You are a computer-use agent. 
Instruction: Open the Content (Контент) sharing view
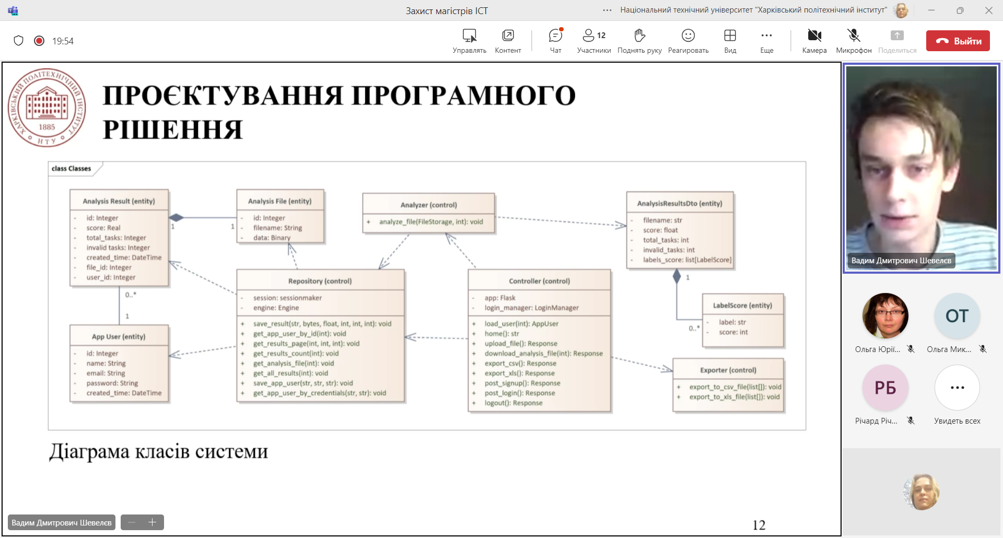(508, 41)
